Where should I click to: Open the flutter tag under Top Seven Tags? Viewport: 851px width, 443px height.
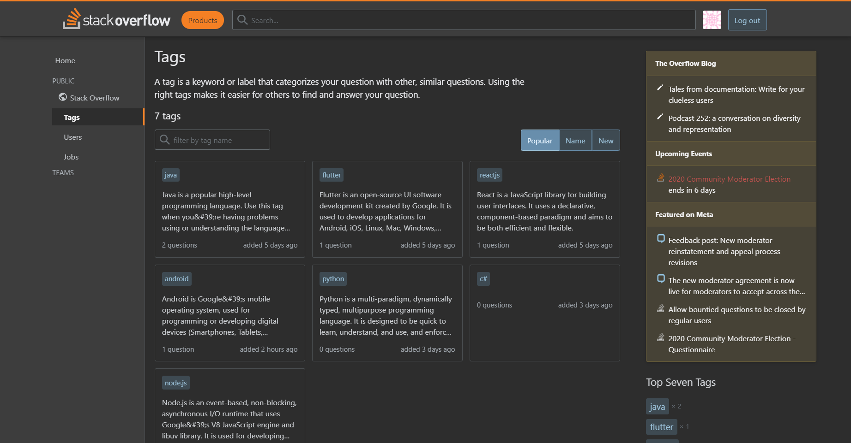coord(661,427)
